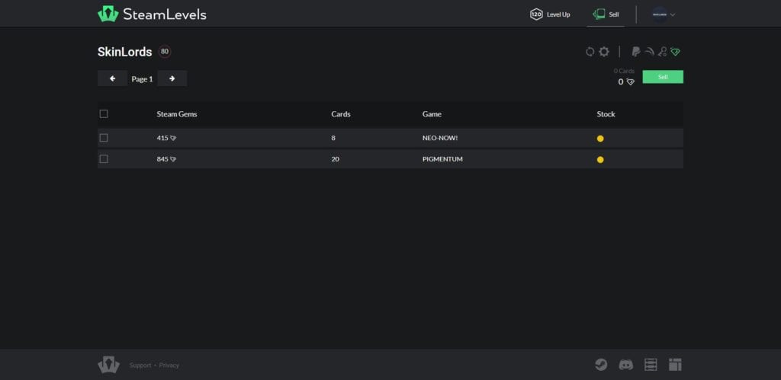This screenshot has height=380, width=781.
Task: Check the NEO-NOW! row checkbox
Action: [104, 138]
